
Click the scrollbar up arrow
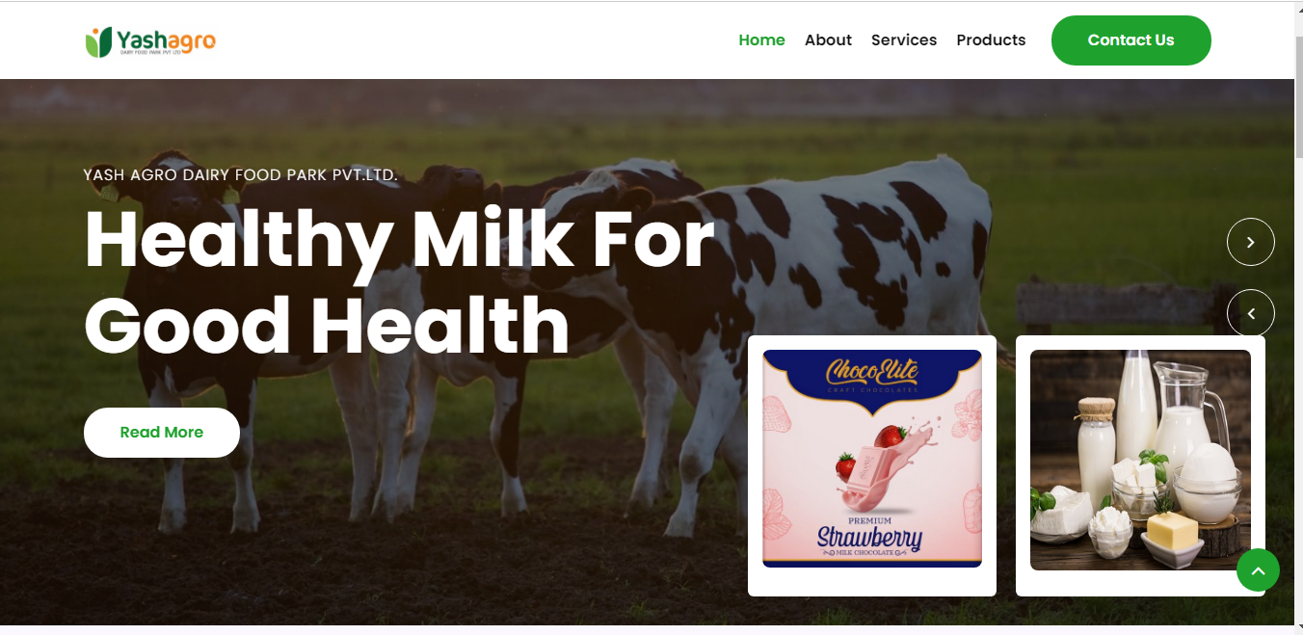click(x=1298, y=10)
